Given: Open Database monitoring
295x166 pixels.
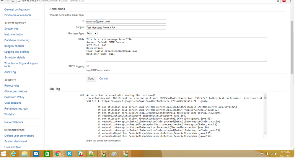Looking at the screenshot, I should point(17,40).
